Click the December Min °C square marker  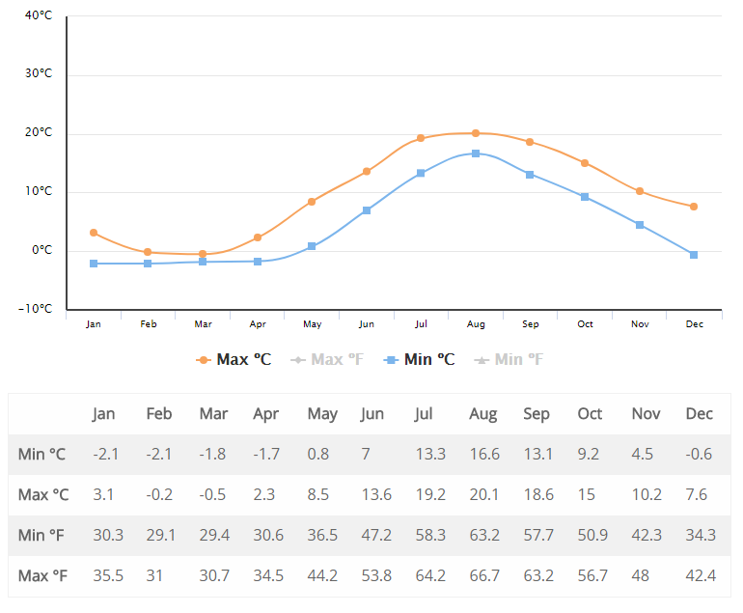point(694,255)
